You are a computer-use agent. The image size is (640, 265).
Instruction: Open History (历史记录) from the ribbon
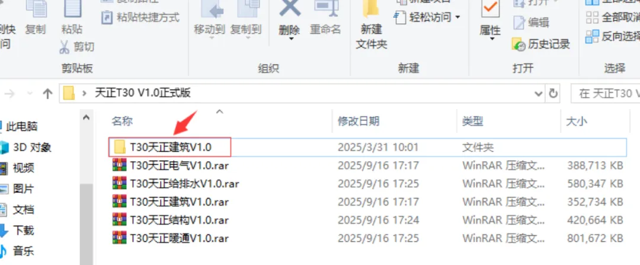(x=540, y=44)
